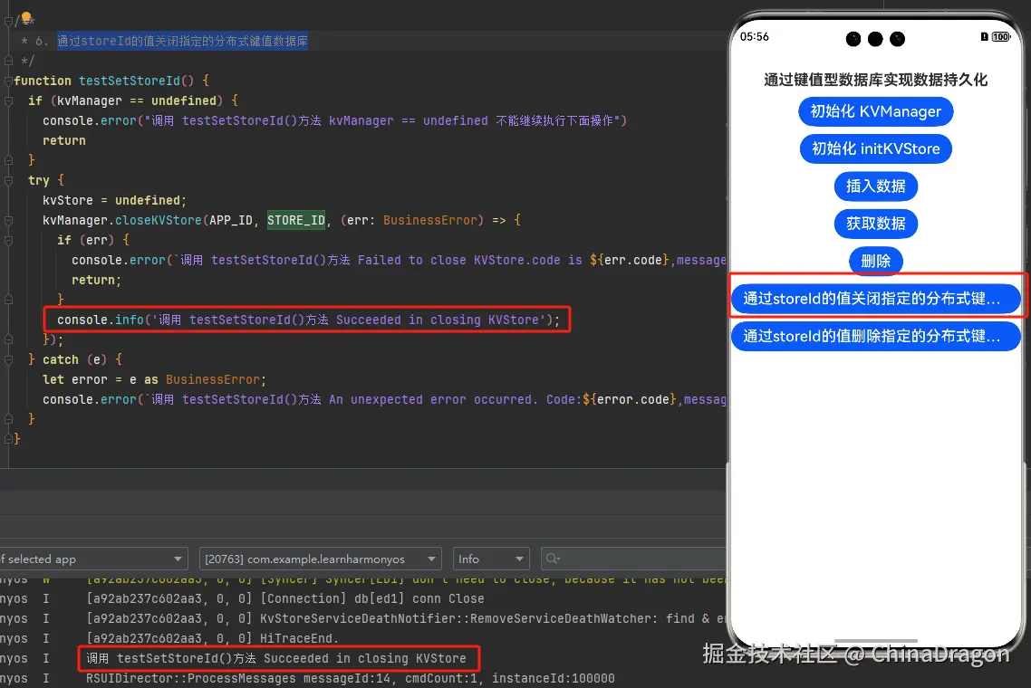Click the lightbulb intention icon in editor
This screenshot has width=1031, height=688.
[x=26, y=18]
